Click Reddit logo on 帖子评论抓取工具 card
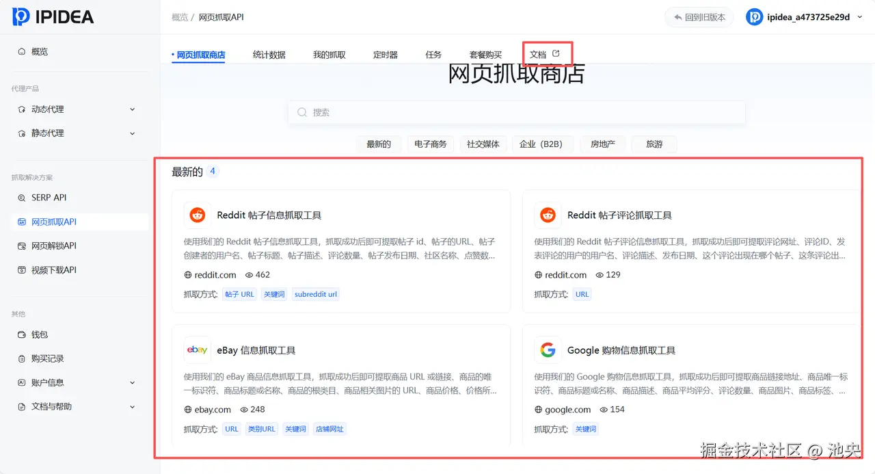The image size is (875, 474). pos(548,215)
